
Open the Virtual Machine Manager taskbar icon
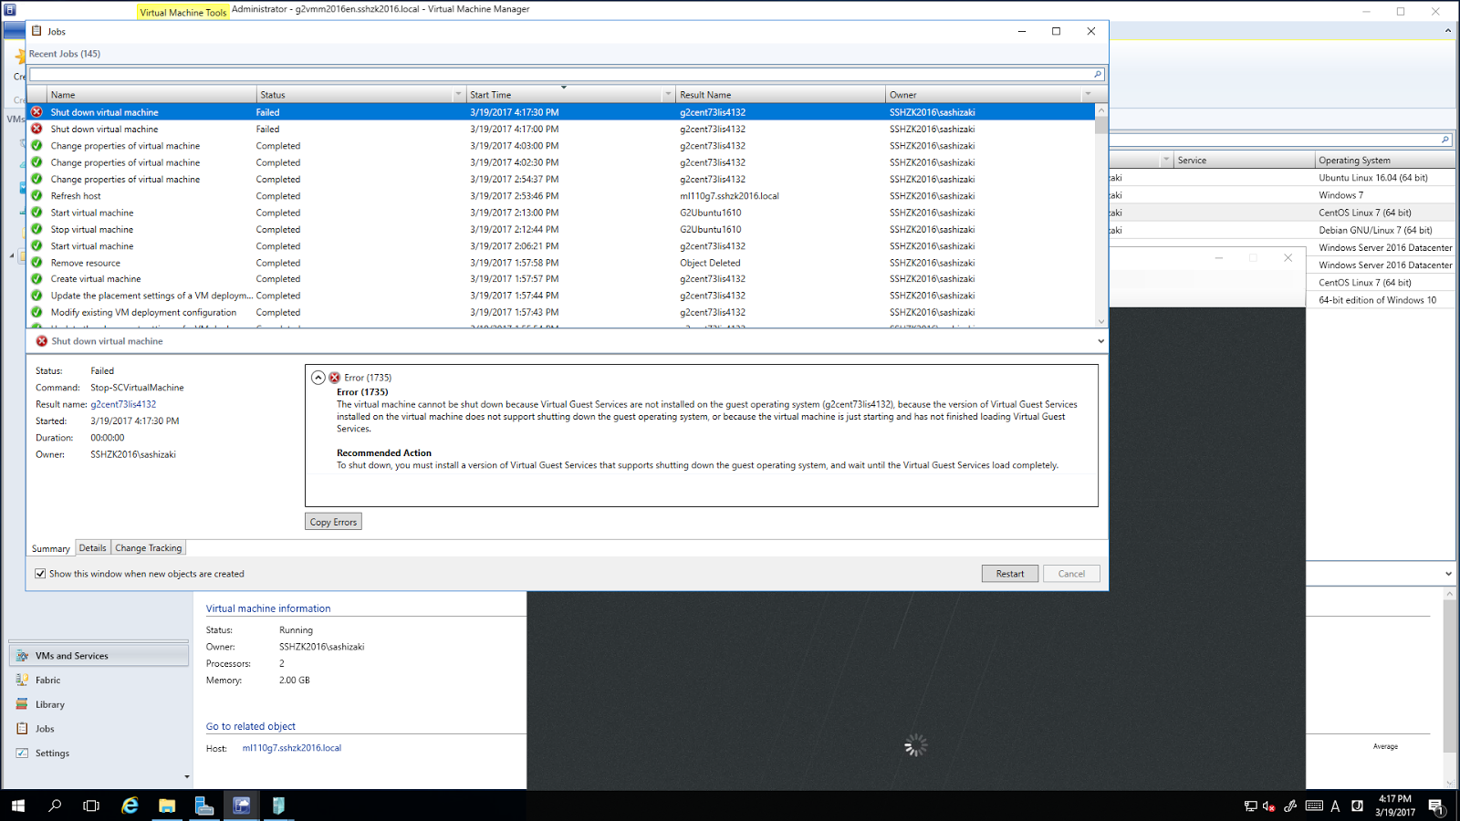pos(241,806)
